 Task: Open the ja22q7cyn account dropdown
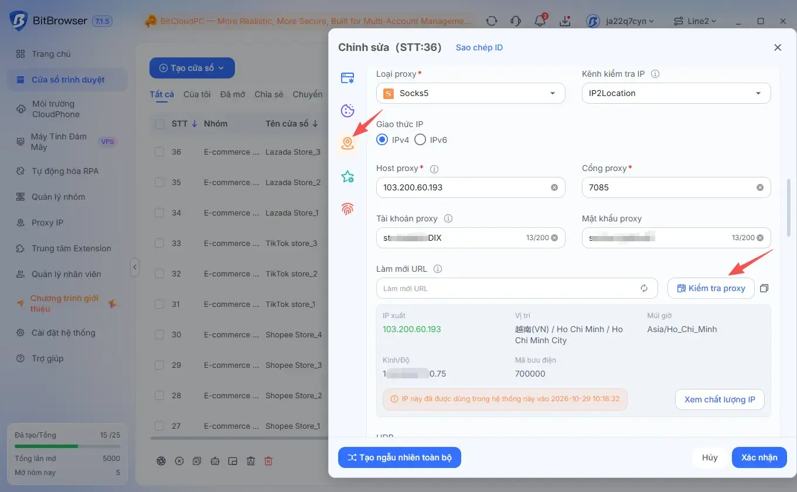[621, 21]
